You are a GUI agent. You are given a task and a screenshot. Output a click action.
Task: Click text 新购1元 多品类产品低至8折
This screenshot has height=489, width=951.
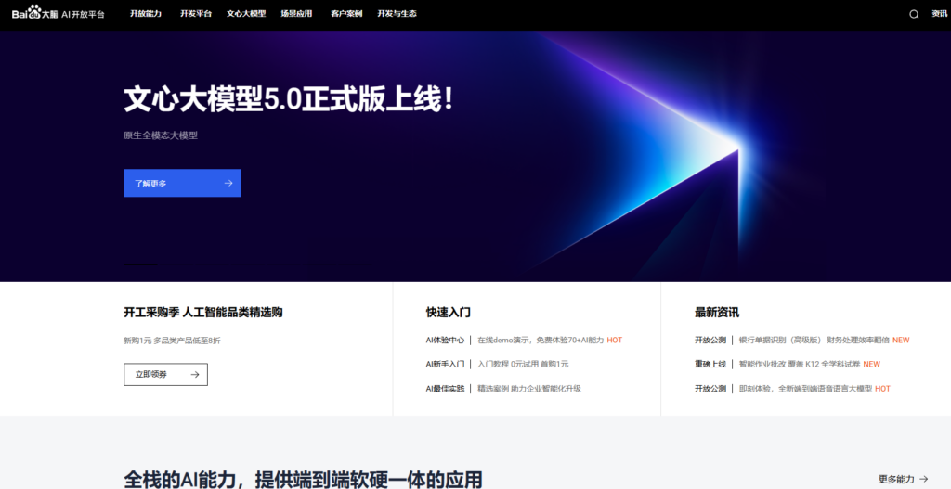coord(172,341)
